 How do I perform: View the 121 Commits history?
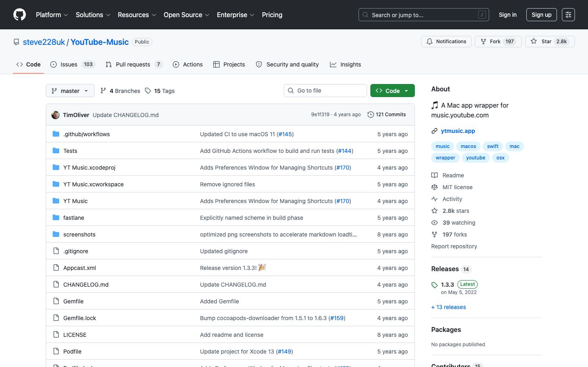(387, 115)
